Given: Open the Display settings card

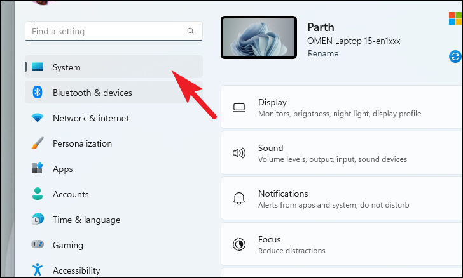Looking at the screenshot, I should [x=342, y=107].
